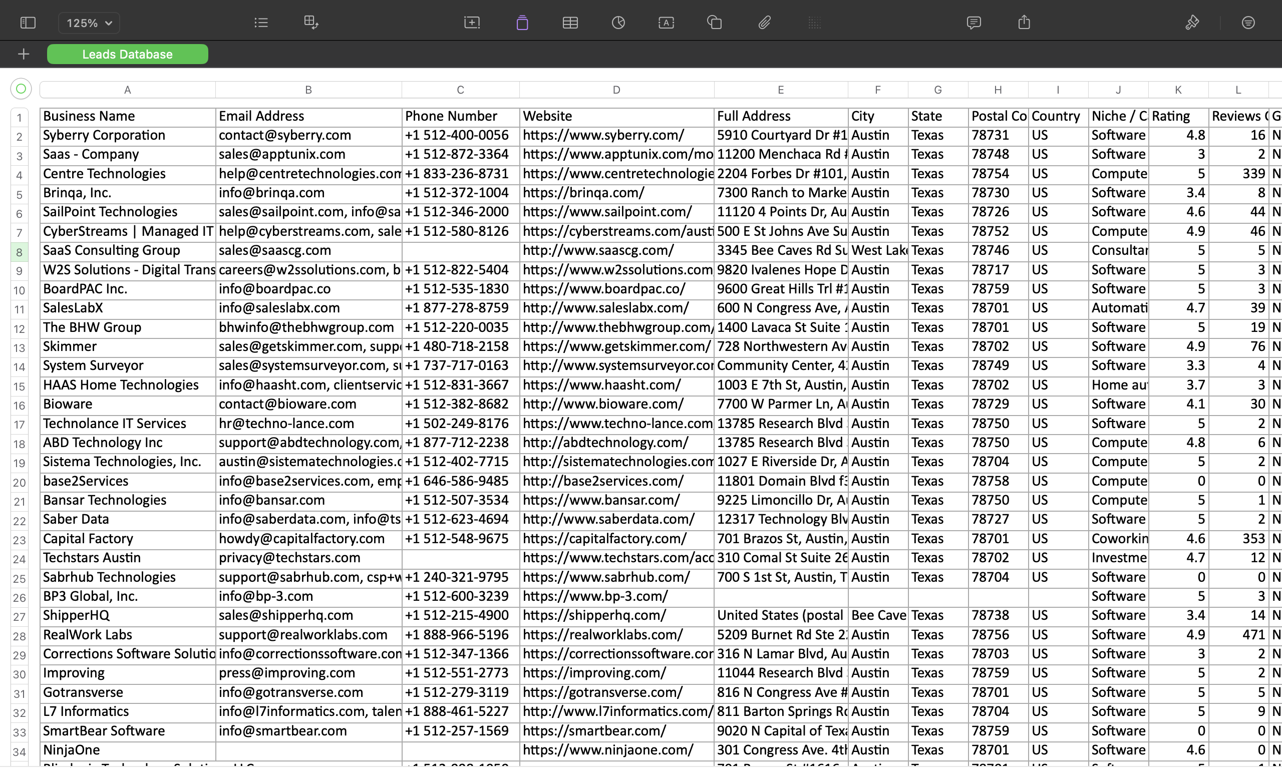1282x768 pixels.
Task: Click the purple highlighted toolbar icon
Action: [522, 23]
